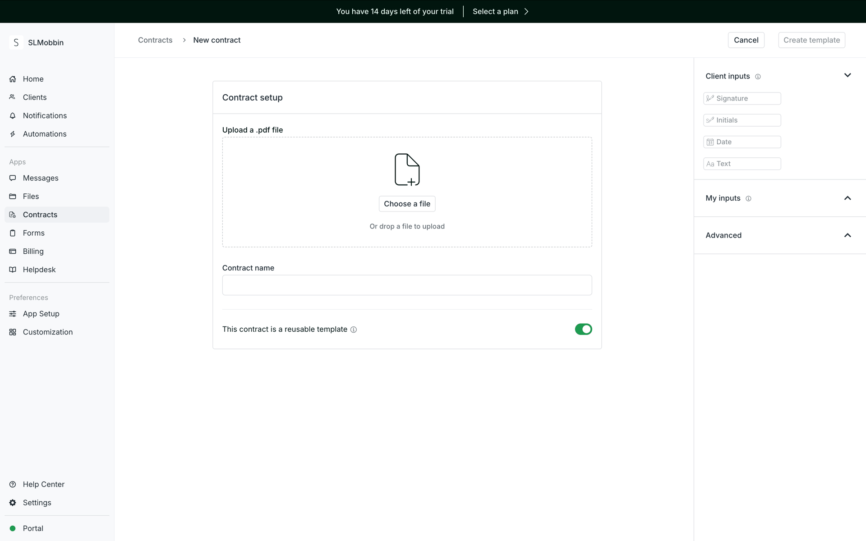Open Billing in the sidebar
The width and height of the screenshot is (866, 541).
(57, 252)
